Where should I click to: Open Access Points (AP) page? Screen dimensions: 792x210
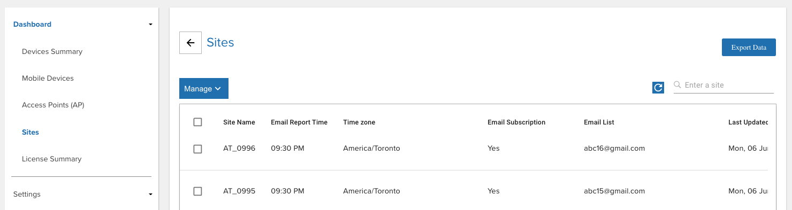pyautogui.click(x=53, y=105)
